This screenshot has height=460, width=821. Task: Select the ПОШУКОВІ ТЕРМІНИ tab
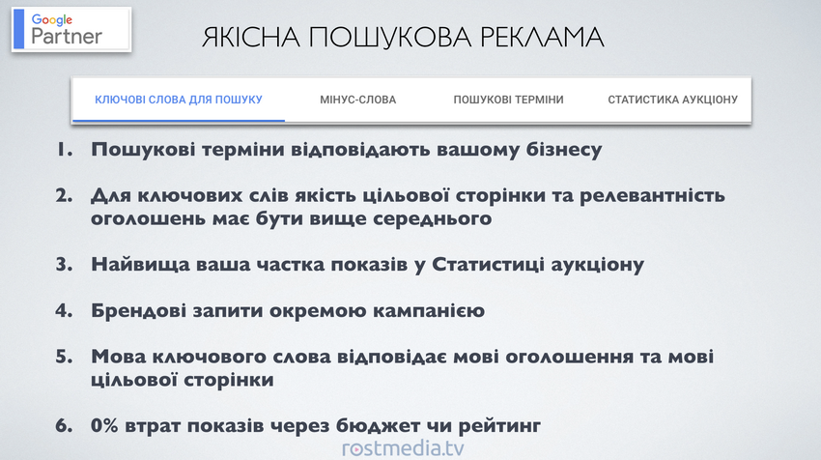[x=508, y=100]
